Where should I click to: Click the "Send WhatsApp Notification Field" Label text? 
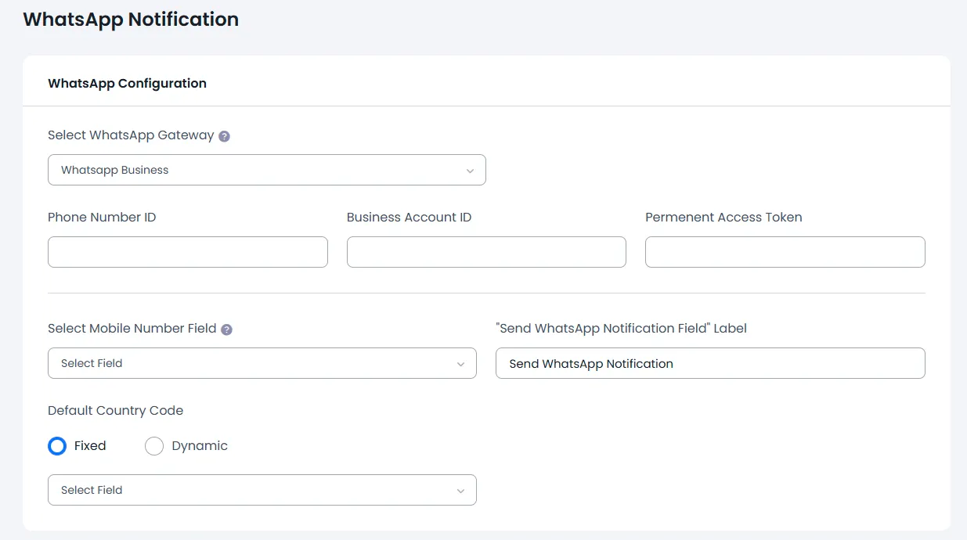[621, 329]
